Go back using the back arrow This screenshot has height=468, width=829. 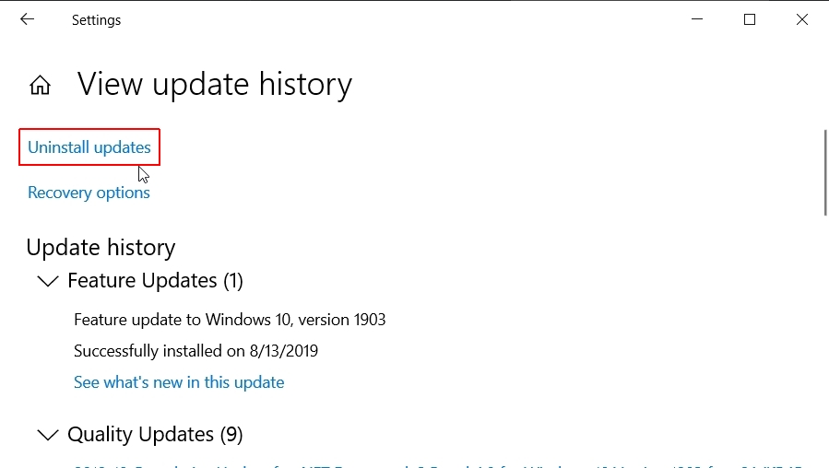(x=27, y=19)
